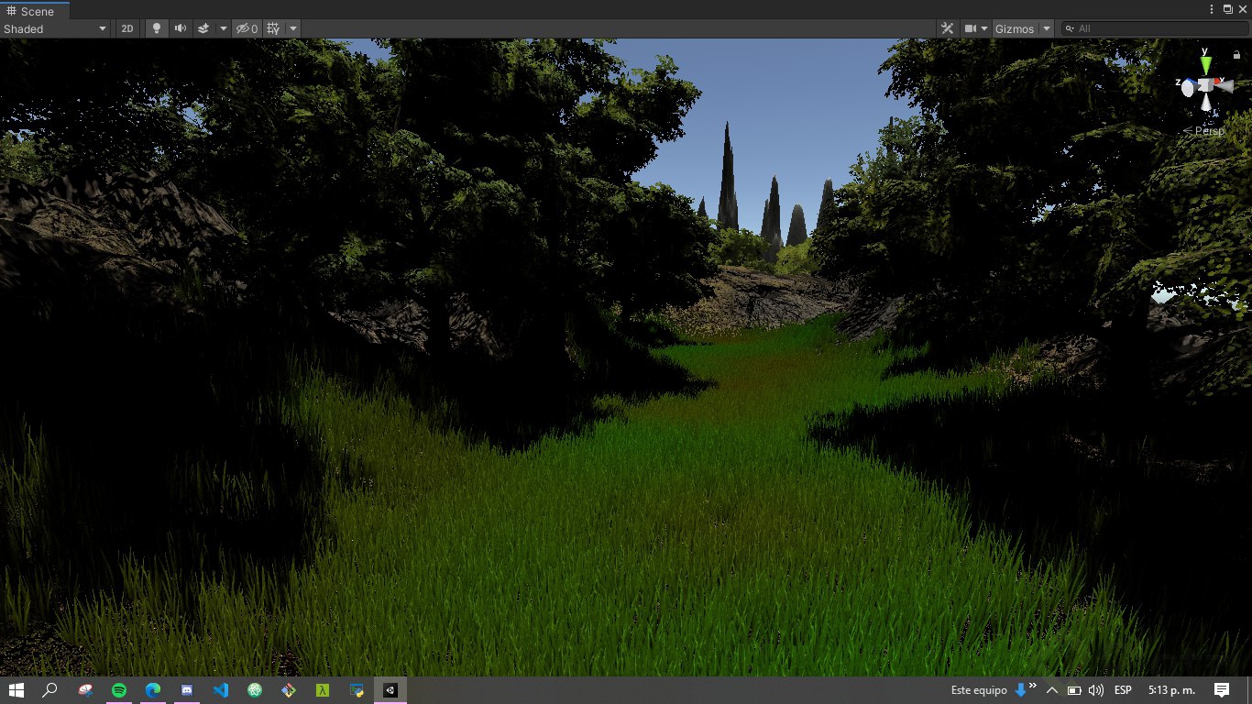Viewport: 1252px width, 704px height.
Task: Open Spotify from the taskbar
Action: tap(119, 690)
